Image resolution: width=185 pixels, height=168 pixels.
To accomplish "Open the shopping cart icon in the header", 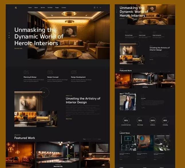I will click(101, 7).
